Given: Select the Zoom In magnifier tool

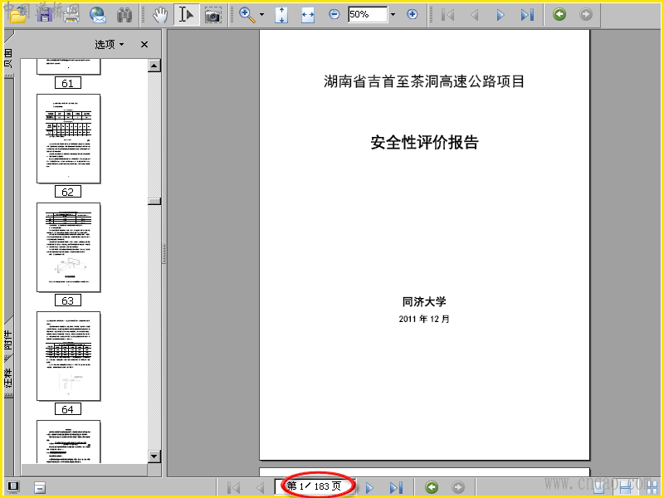Looking at the screenshot, I should pyautogui.click(x=247, y=15).
